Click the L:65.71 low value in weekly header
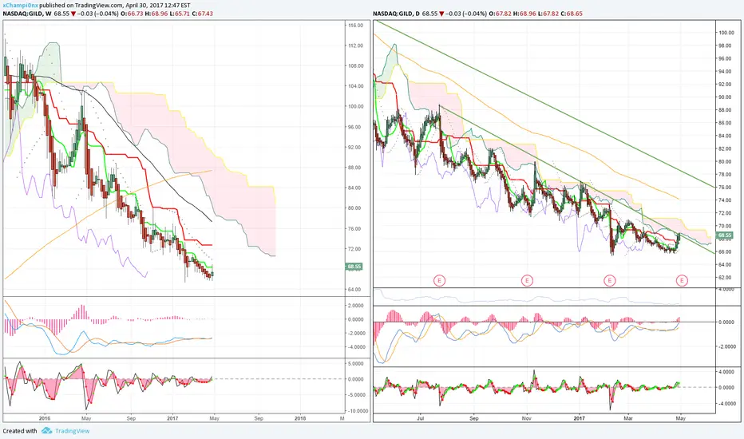Viewport: 744px width, 439px height. click(x=179, y=14)
